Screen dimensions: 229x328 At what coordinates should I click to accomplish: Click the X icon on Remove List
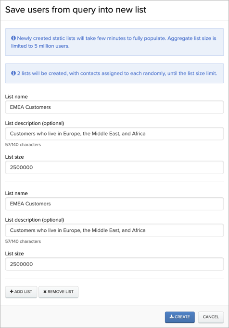(x=45, y=291)
